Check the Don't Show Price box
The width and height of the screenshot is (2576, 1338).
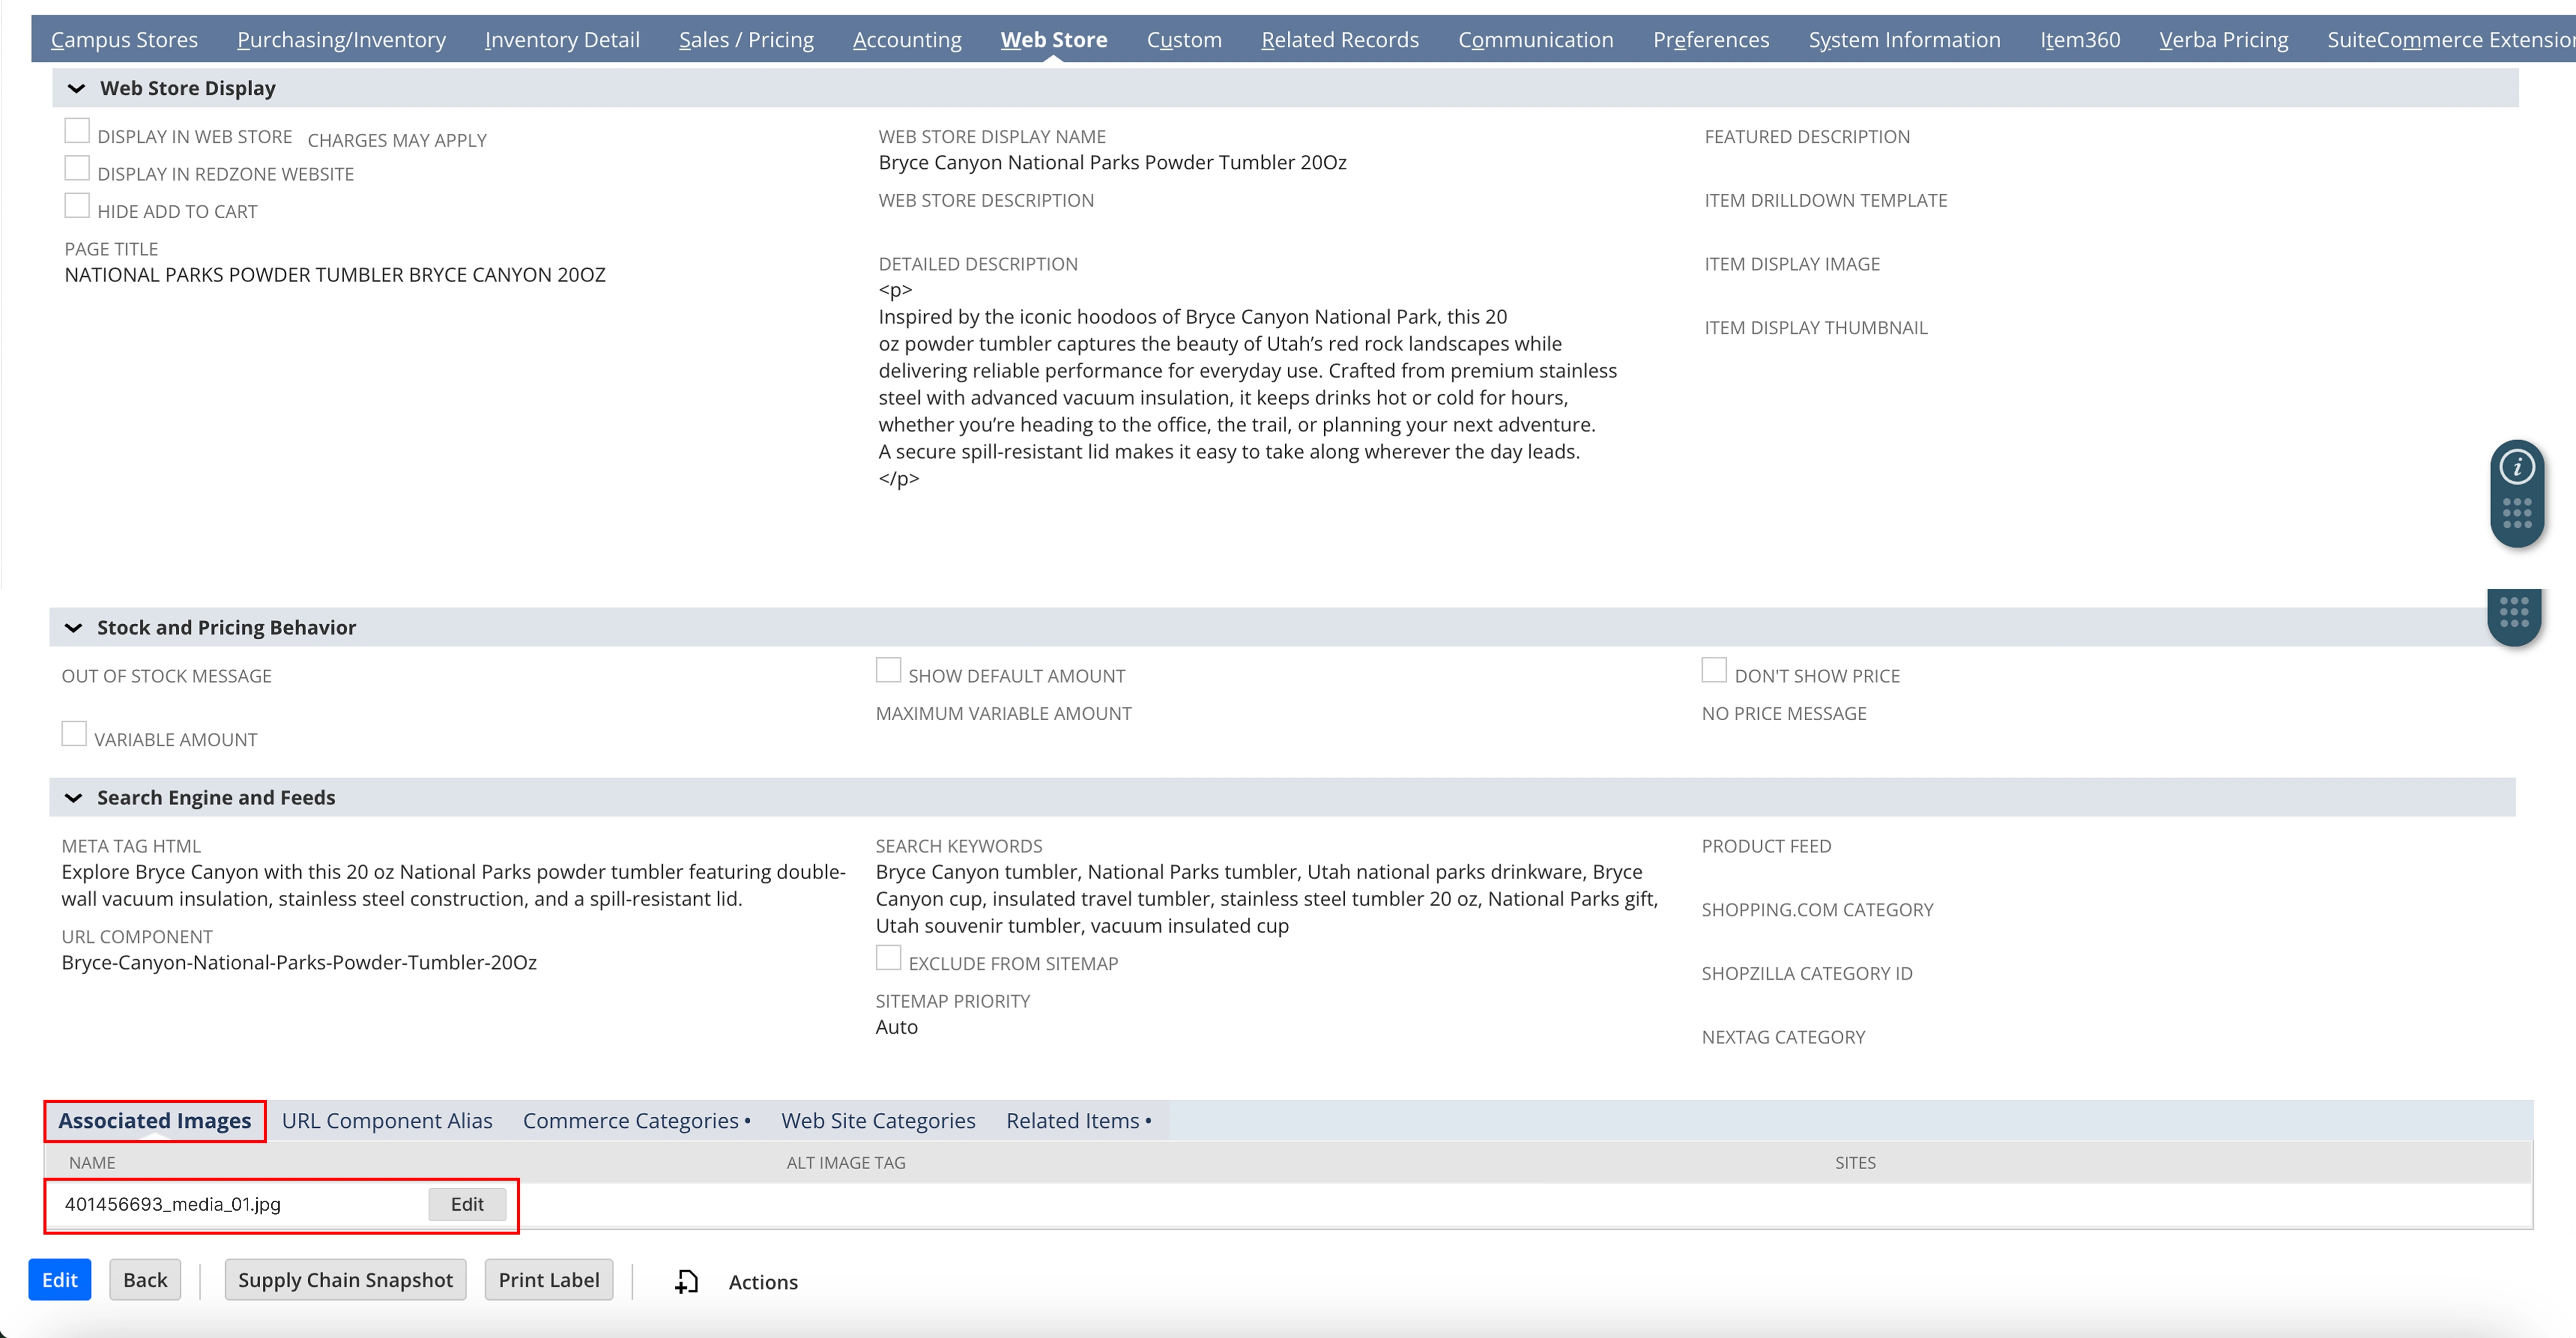coord(1714,670)
